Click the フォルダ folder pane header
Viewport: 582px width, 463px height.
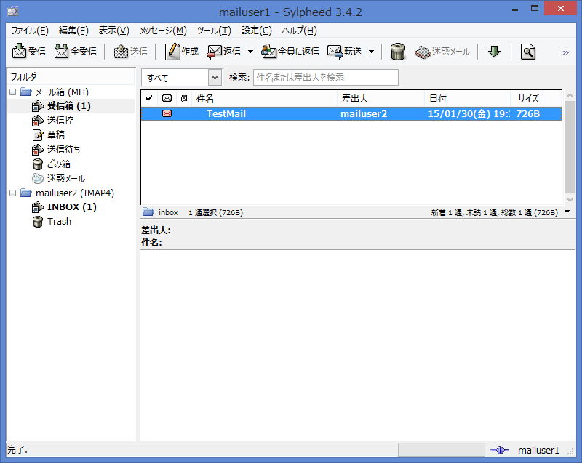pos(71,77)
